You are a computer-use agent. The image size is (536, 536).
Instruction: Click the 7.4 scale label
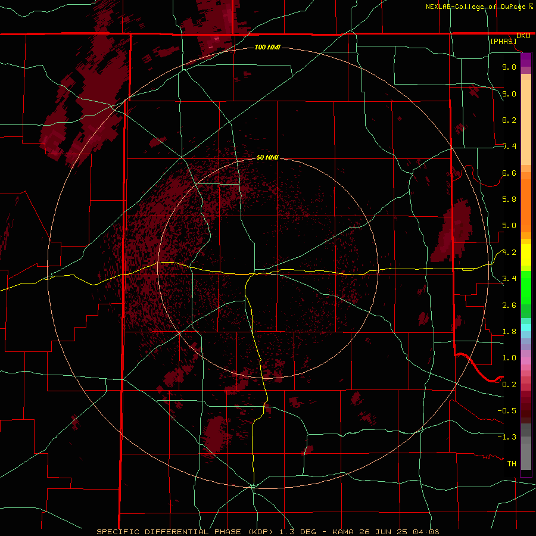click(509, 147)
